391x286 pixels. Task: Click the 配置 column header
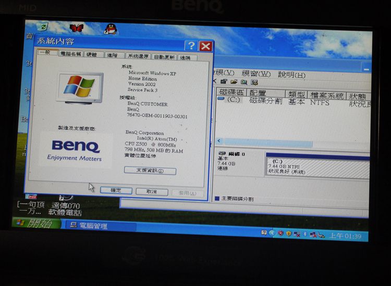[x=266, y=93]
